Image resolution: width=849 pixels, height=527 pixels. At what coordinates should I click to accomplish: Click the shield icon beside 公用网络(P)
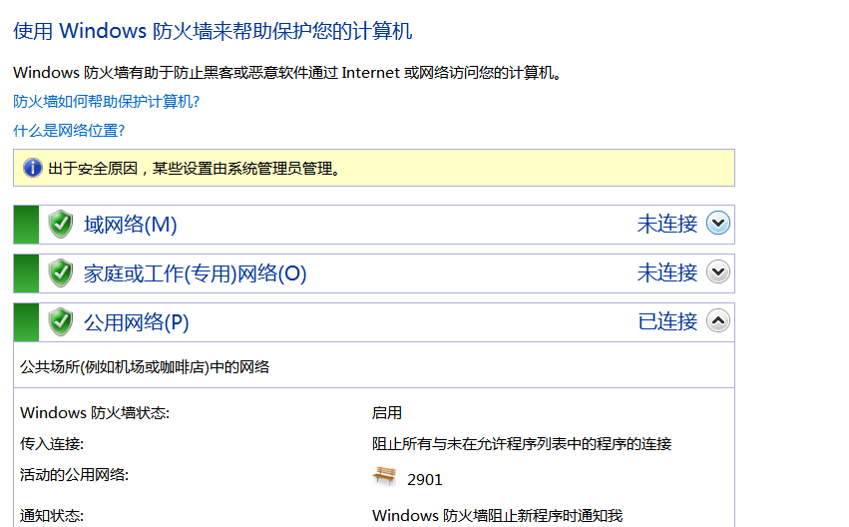62,321
